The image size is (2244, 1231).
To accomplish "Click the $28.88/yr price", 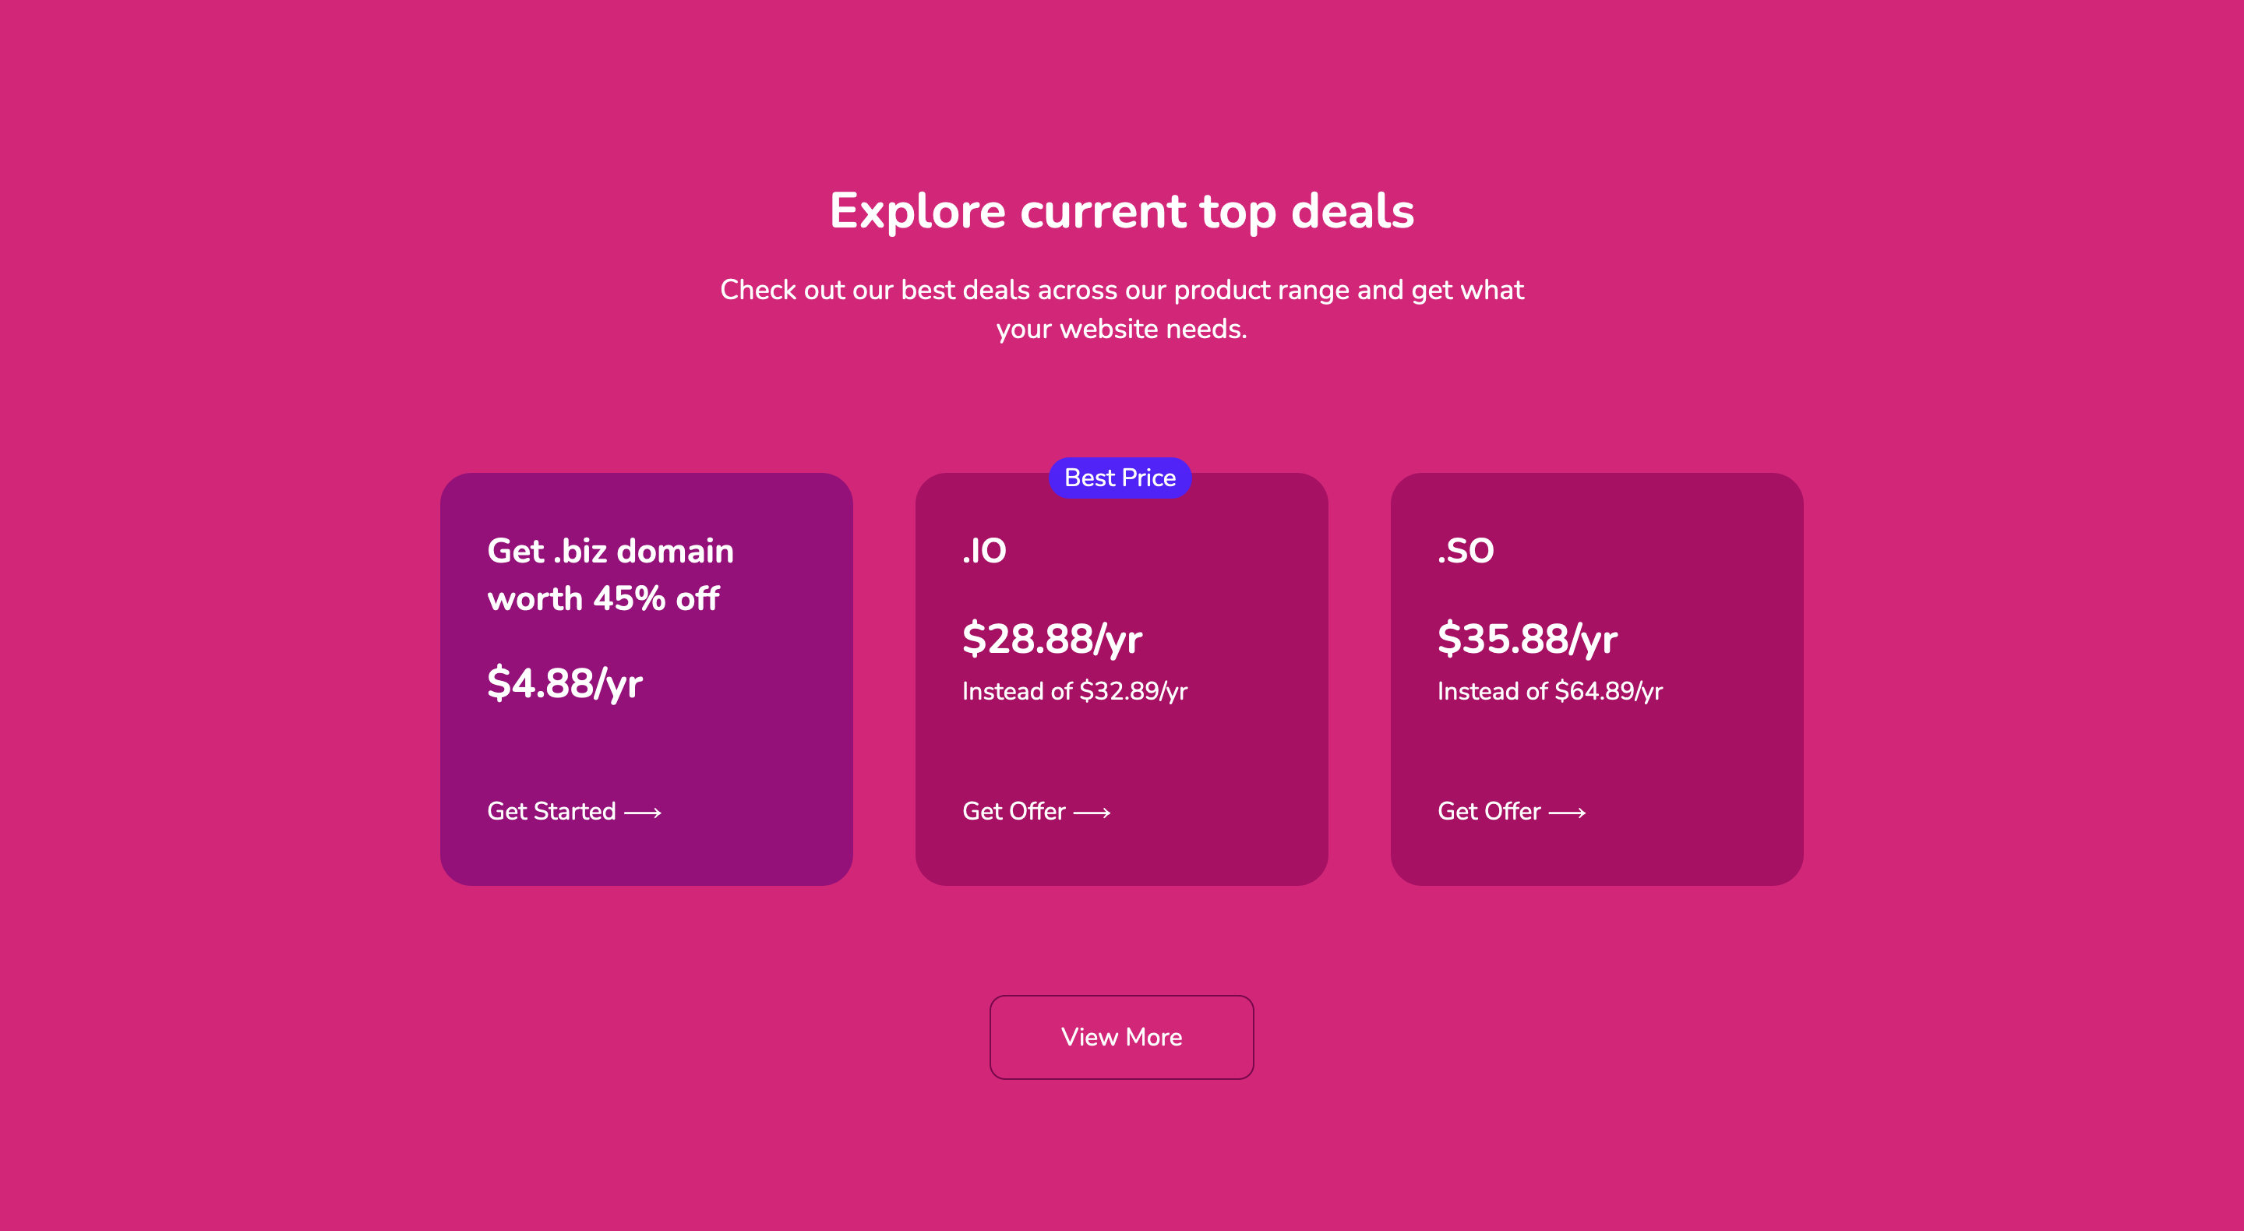I will (x=1051, y=639).
